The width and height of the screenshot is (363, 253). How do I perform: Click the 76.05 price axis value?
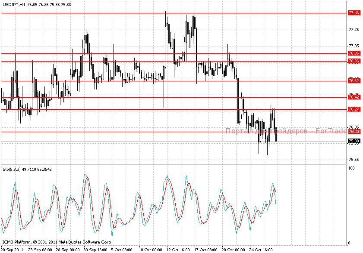click(354, 127)
